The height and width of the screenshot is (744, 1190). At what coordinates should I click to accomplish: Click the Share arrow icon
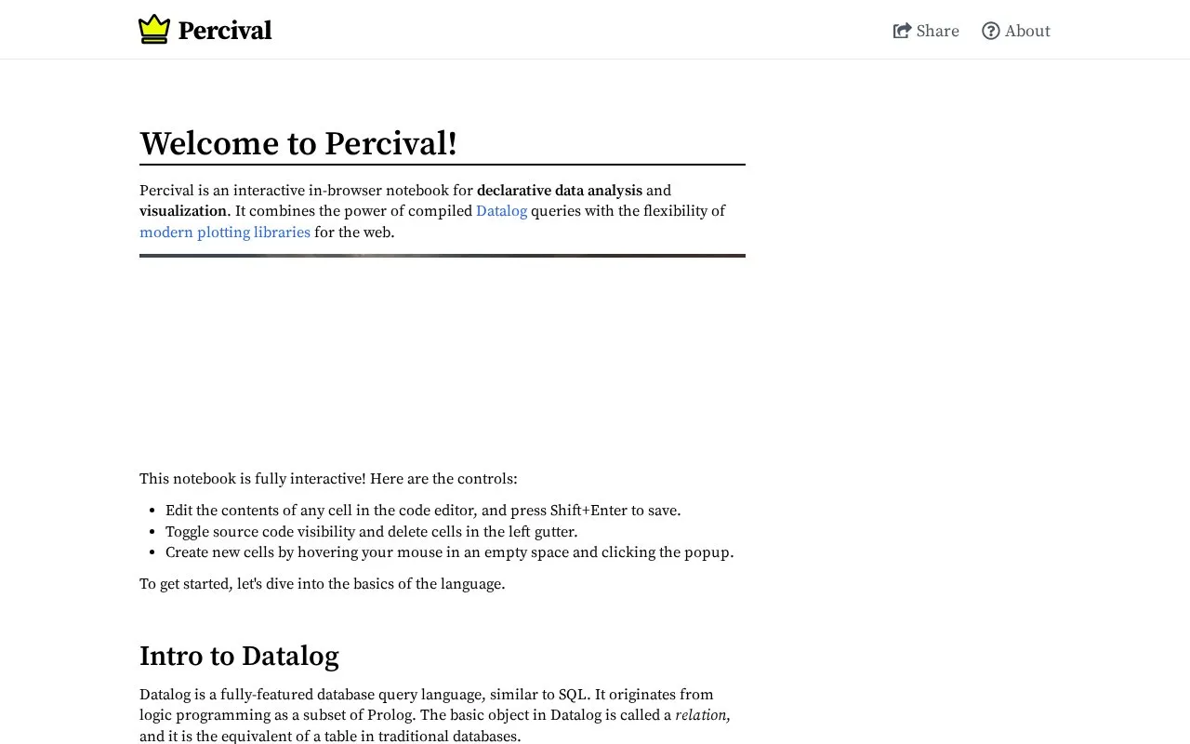coord(902,31)
